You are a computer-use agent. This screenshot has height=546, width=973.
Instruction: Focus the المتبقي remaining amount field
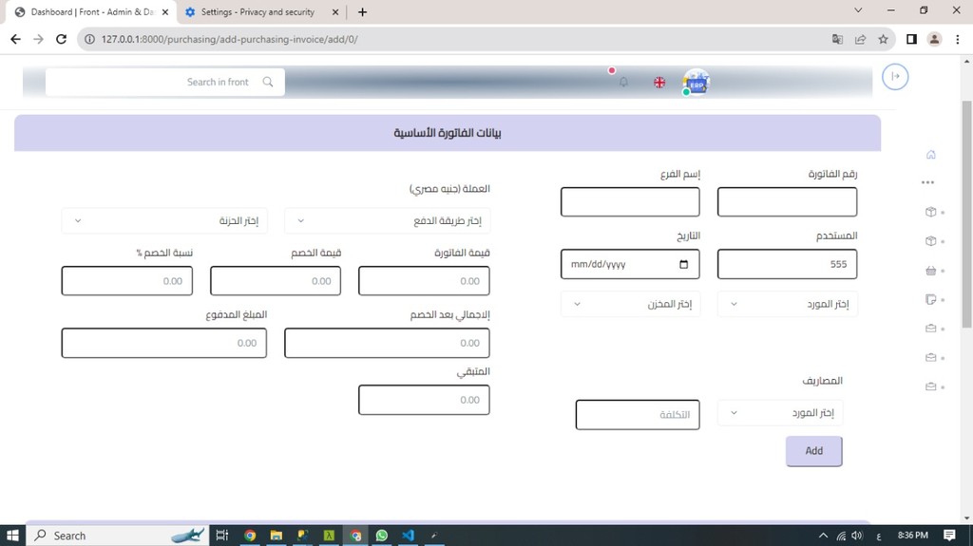point(424,400)
